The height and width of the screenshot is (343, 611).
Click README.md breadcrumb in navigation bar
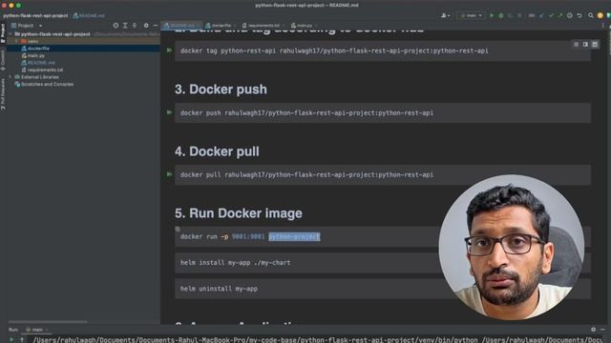(89, 15)
